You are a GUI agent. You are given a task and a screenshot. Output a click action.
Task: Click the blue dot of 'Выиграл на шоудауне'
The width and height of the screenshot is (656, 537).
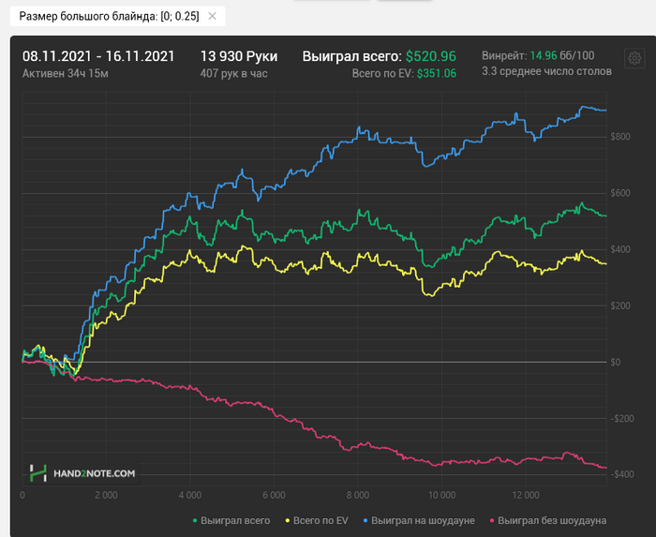365,521
